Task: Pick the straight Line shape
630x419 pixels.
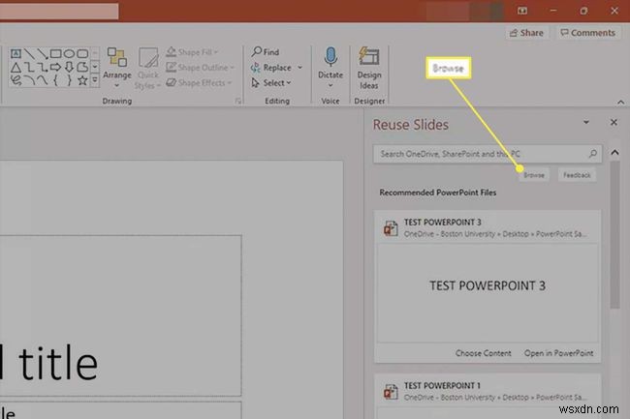Action: click(29, 53)
